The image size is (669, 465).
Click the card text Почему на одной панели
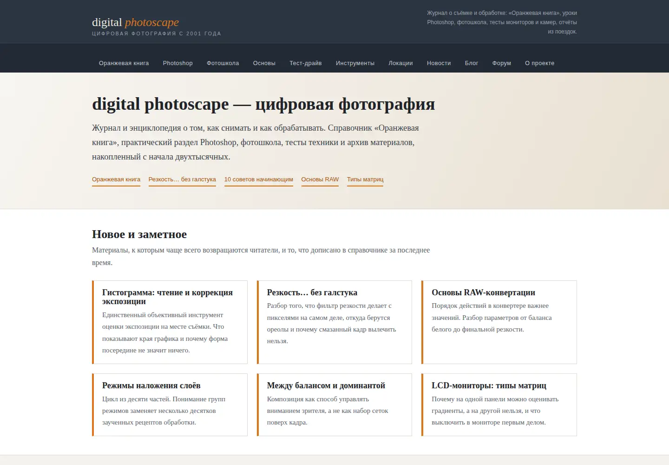[495, 411]
